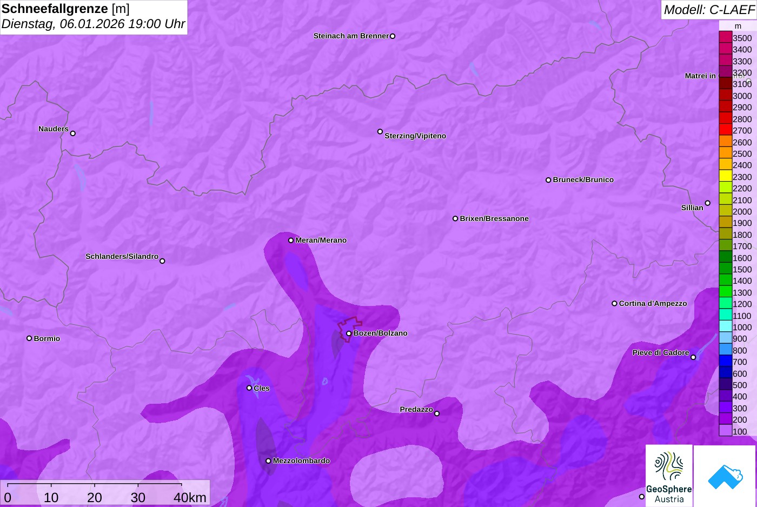757x507 pixels.
Task: Click the "Schneefallgrenze [m]" title
Action: [65, 9]
